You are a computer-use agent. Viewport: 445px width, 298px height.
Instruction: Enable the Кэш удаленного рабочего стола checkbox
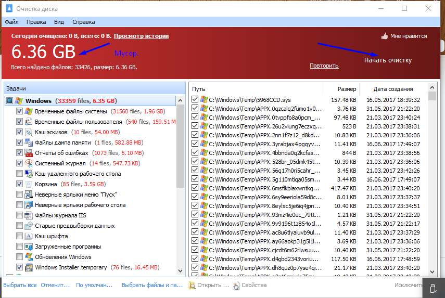tap(19, 174)
